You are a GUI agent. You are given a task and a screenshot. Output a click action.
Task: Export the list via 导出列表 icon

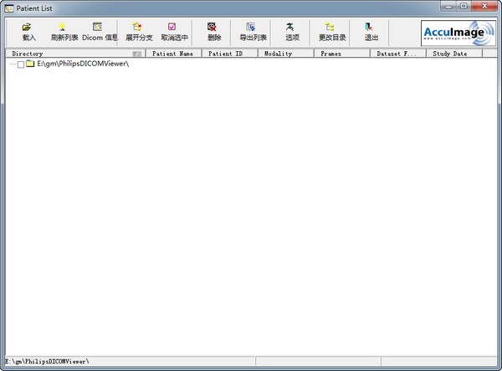pos(251,27)
